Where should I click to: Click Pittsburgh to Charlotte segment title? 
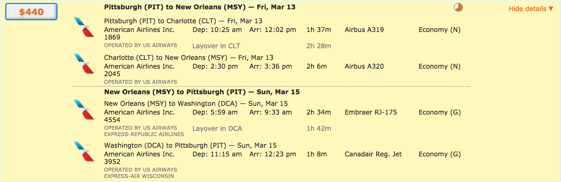(x=183, y=21)
